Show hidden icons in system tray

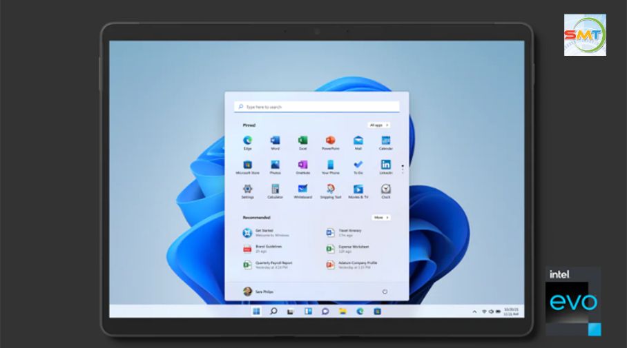pos(474,311)
